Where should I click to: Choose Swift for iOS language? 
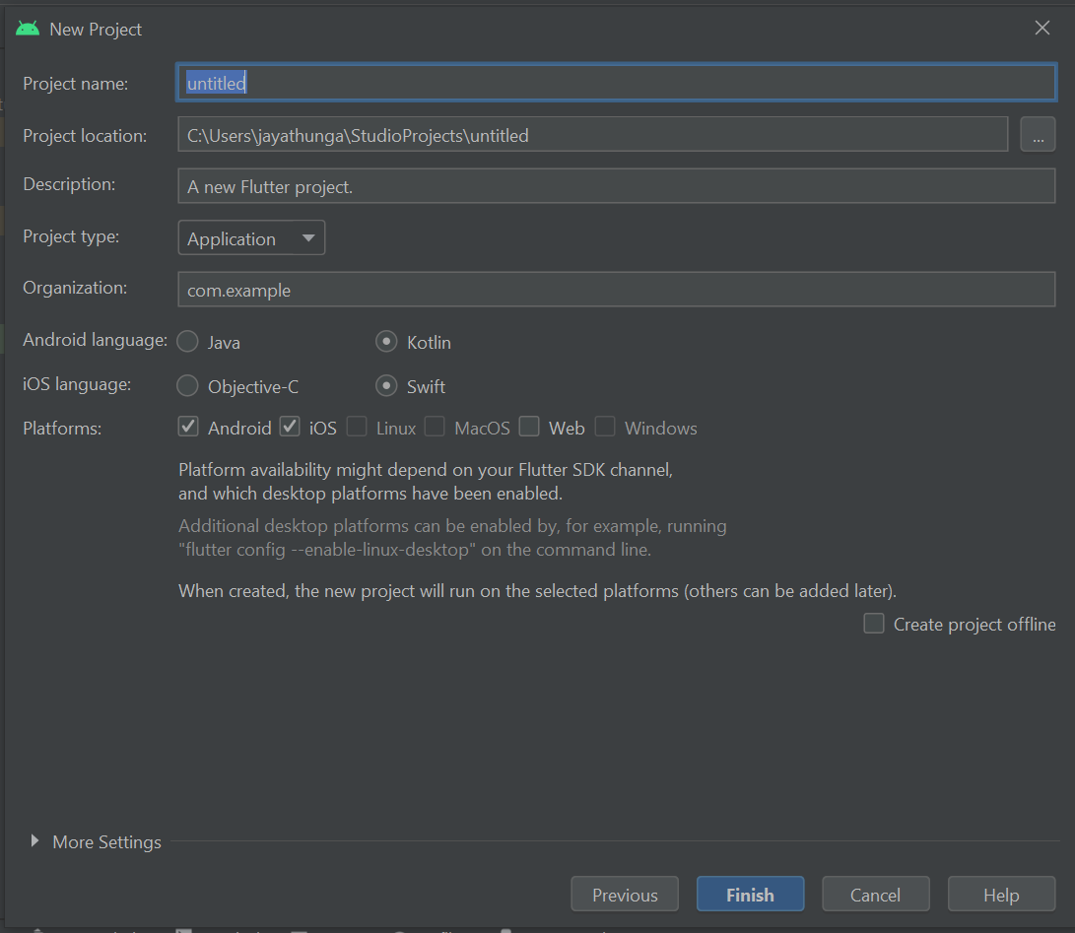point(387,386)
